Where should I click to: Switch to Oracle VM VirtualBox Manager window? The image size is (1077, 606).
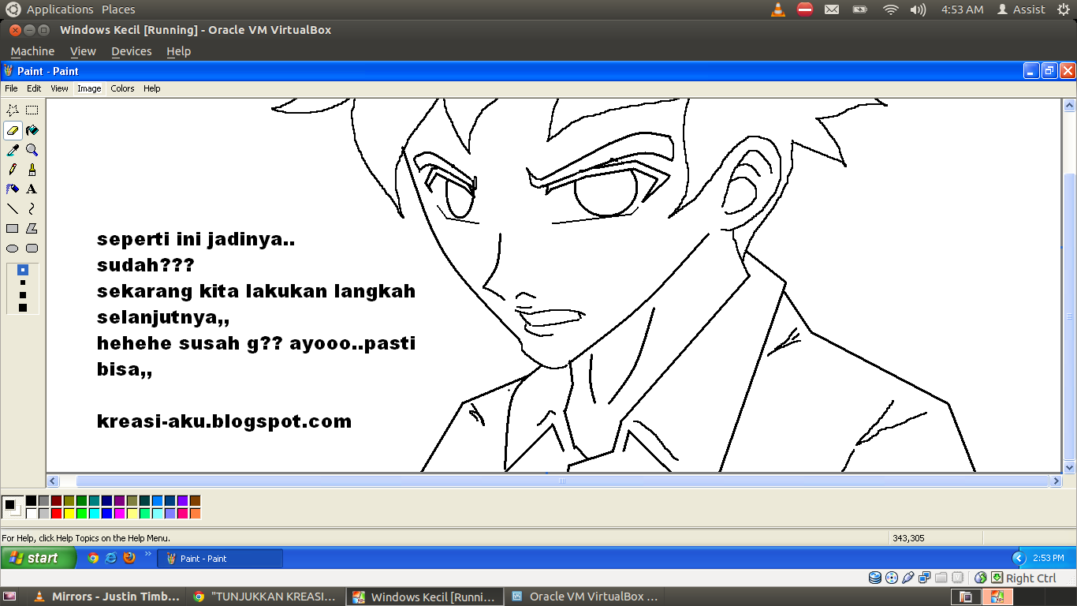pos(585,597)
